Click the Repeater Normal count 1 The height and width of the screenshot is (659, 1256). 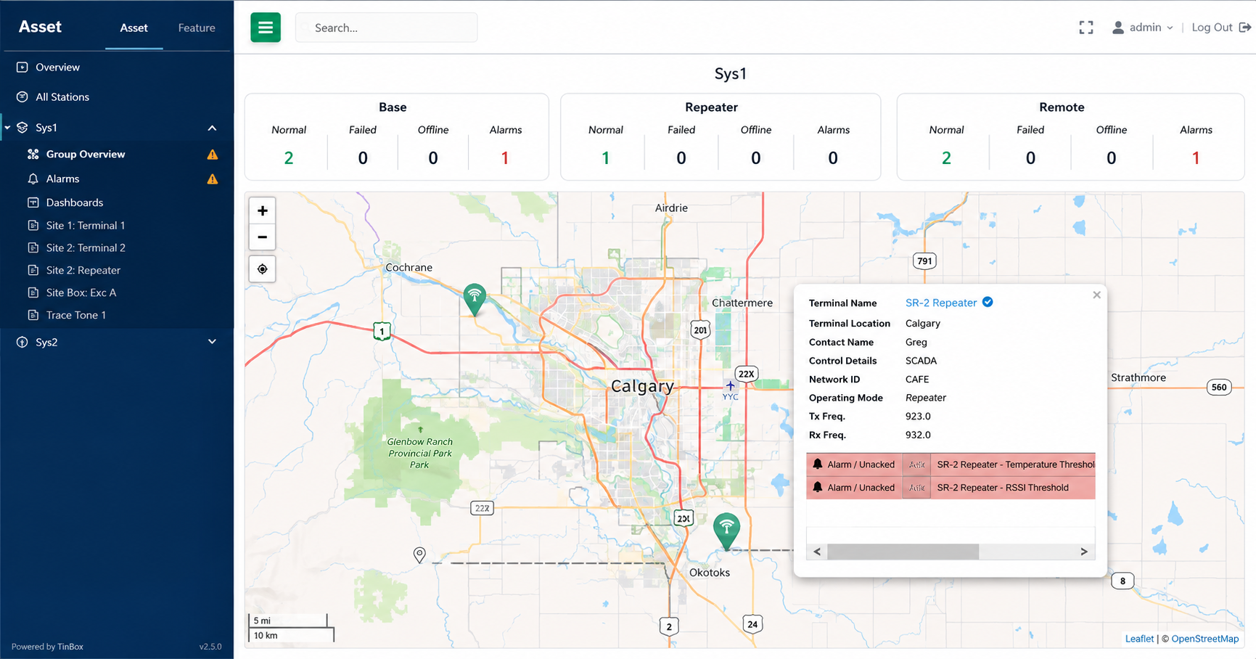click(x=606, y=157)
